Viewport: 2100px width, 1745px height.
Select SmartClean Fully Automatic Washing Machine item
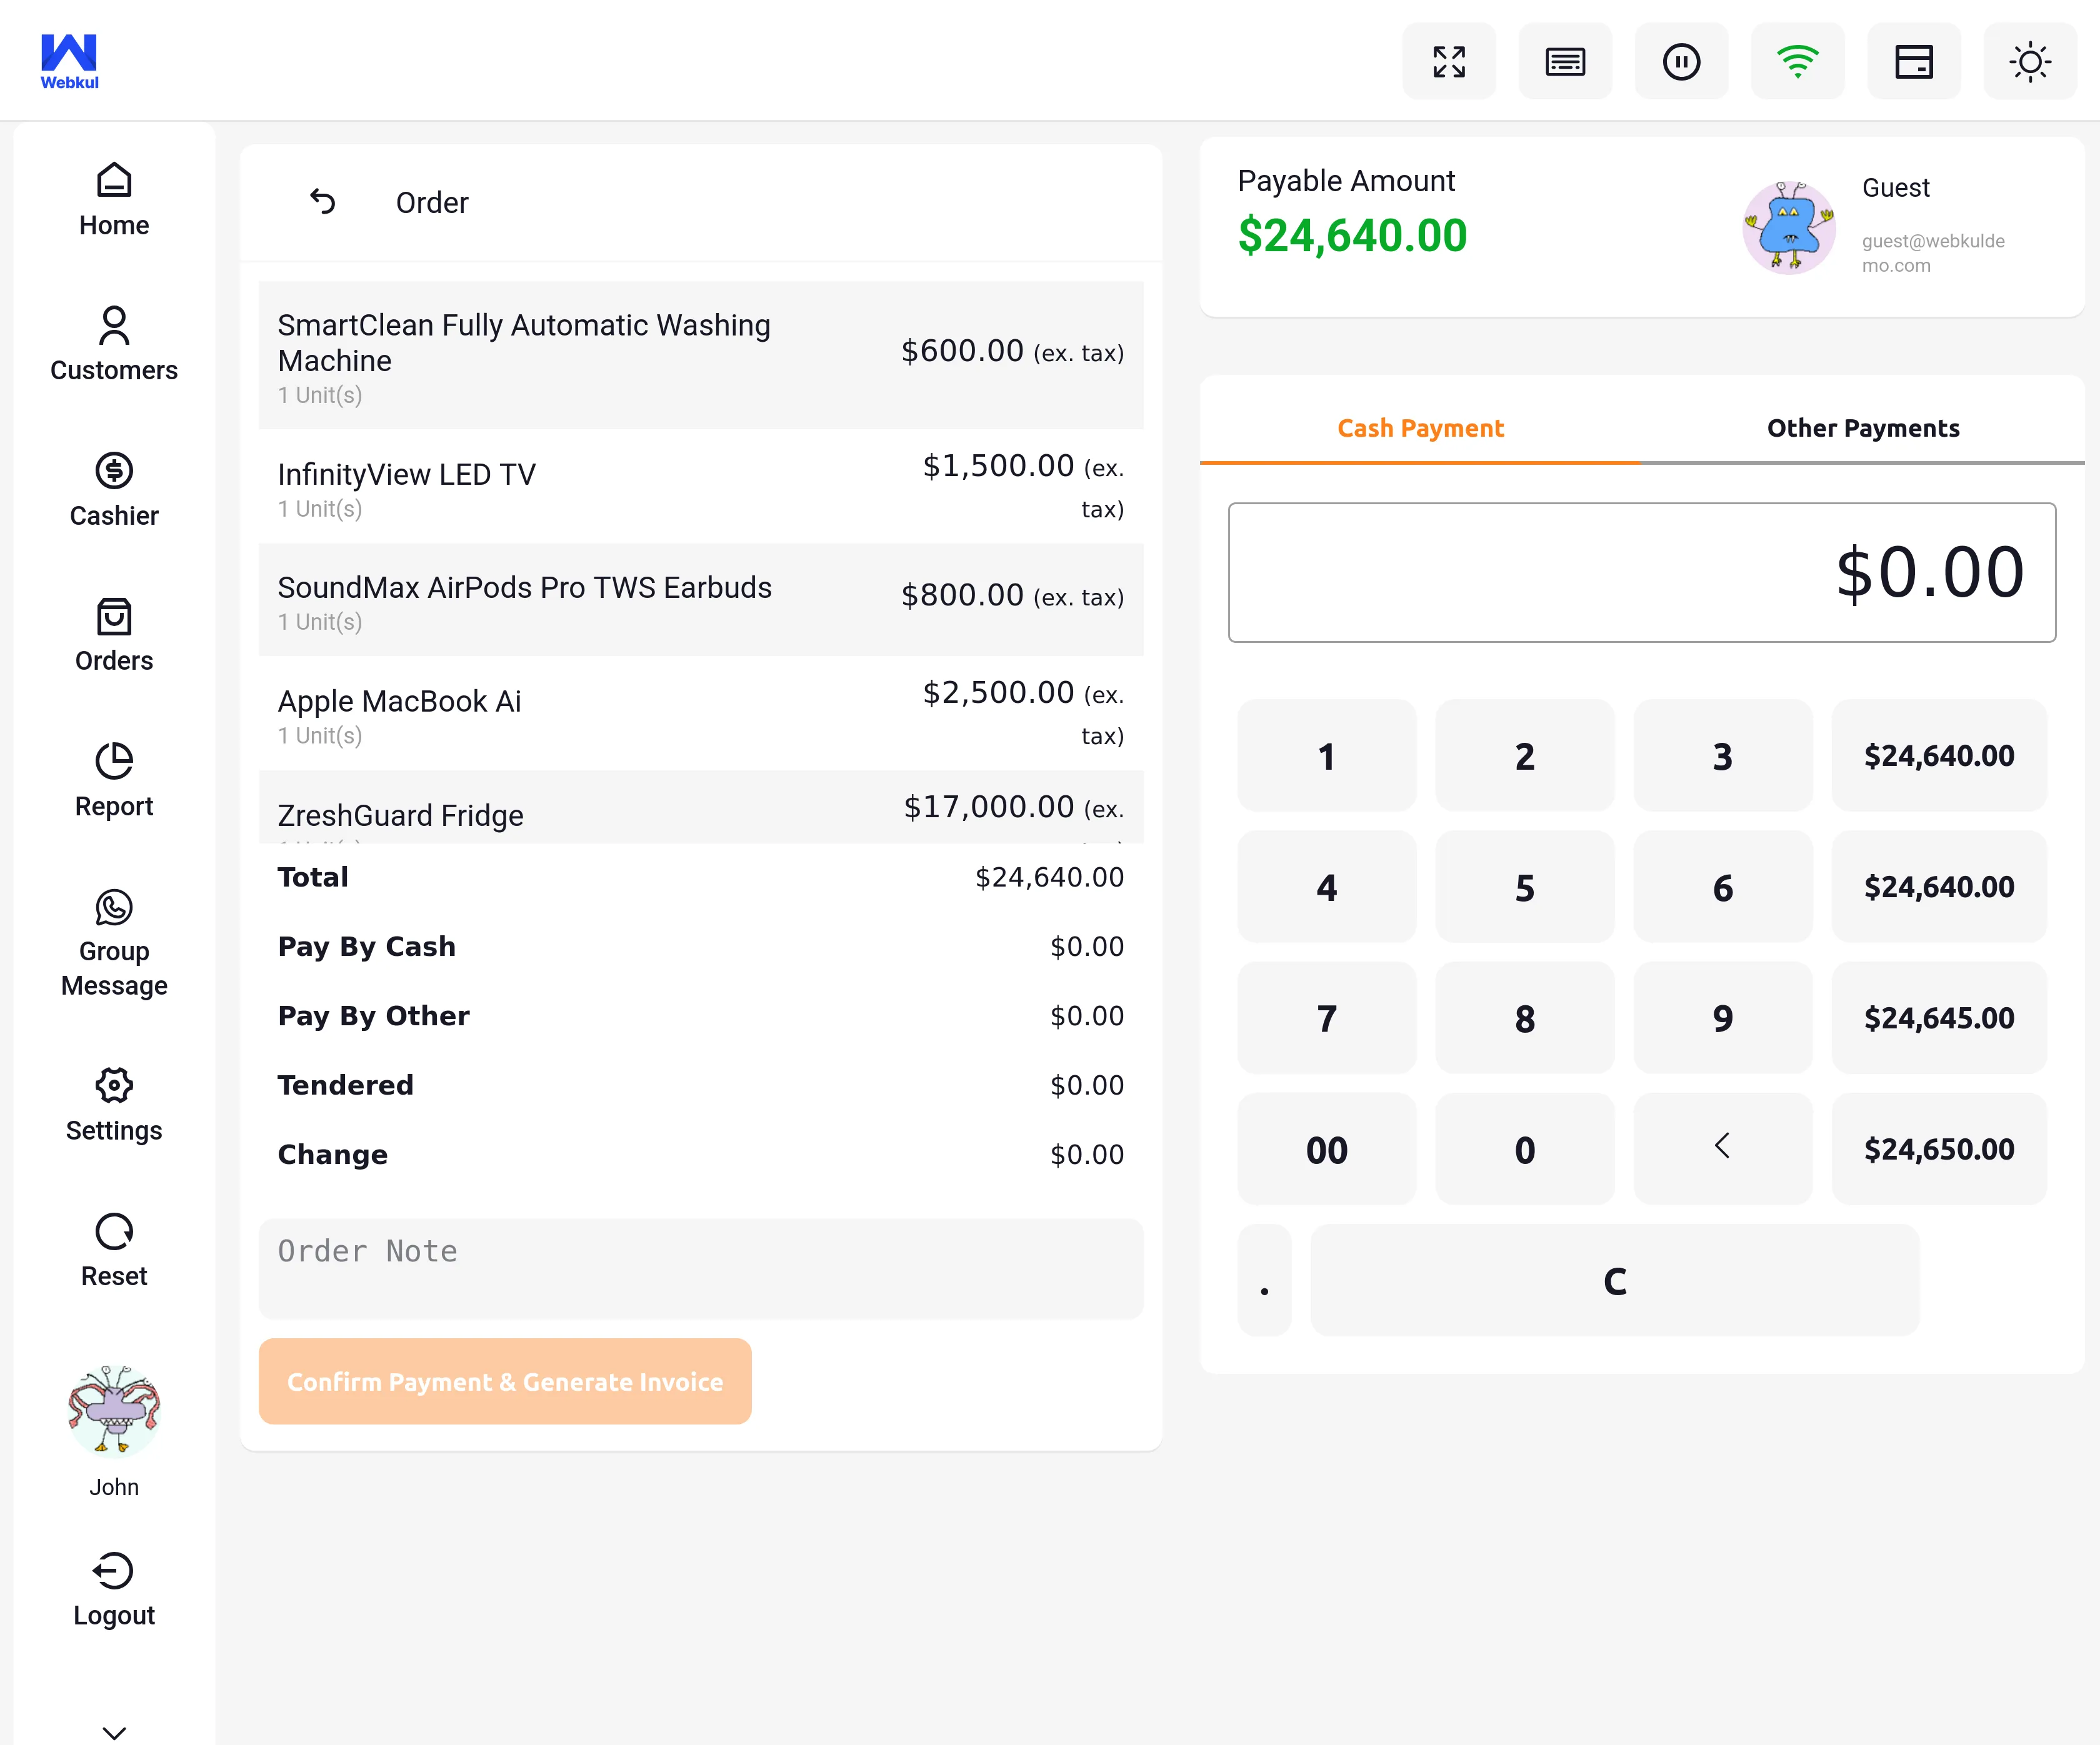[x=701, y=355]
